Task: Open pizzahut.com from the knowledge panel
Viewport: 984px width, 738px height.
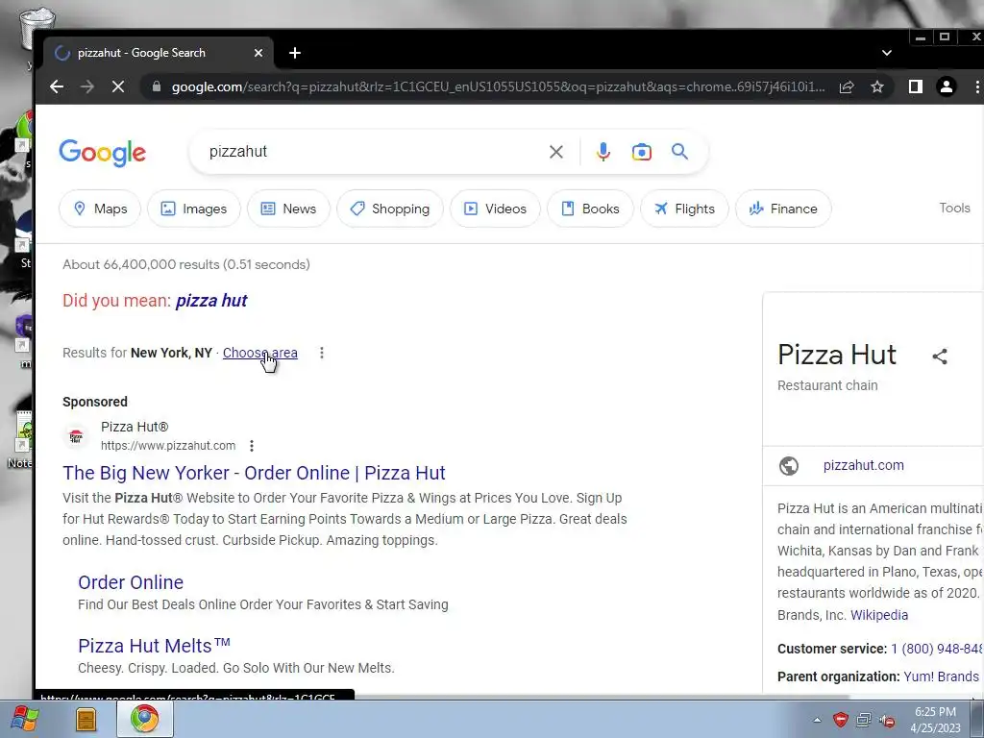Action: coord(864,465)
